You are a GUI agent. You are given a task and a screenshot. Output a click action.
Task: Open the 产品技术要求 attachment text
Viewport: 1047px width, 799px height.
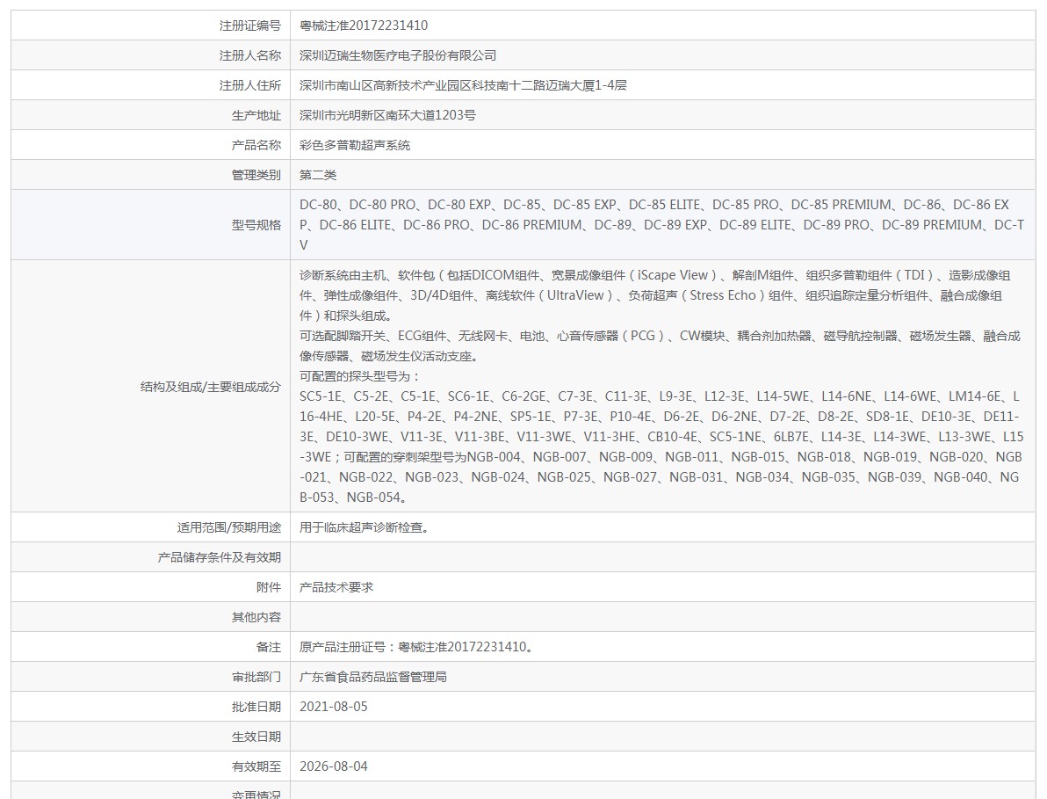pyautogui.click(x=336, y=587)
